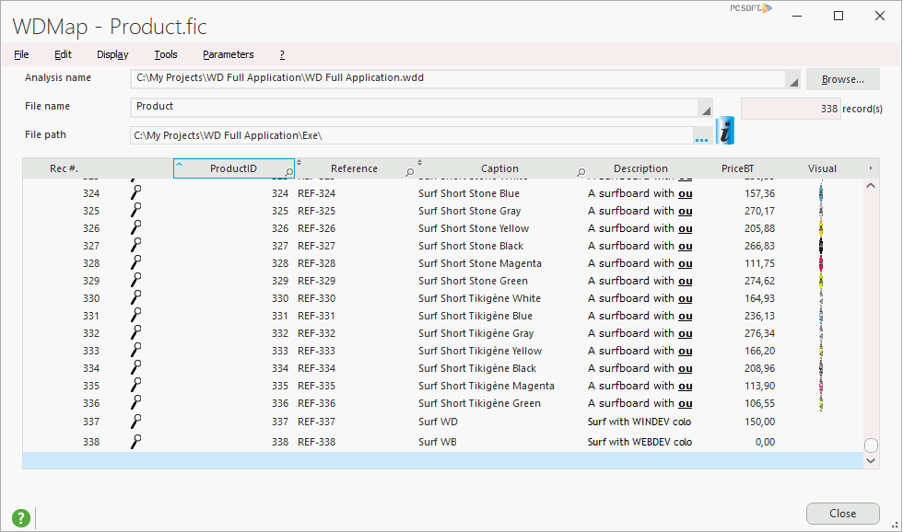Image resolution: width=903 pixels, height=532 pixels.
Task: Select price 276,34
Action: [x=759, y=333]
